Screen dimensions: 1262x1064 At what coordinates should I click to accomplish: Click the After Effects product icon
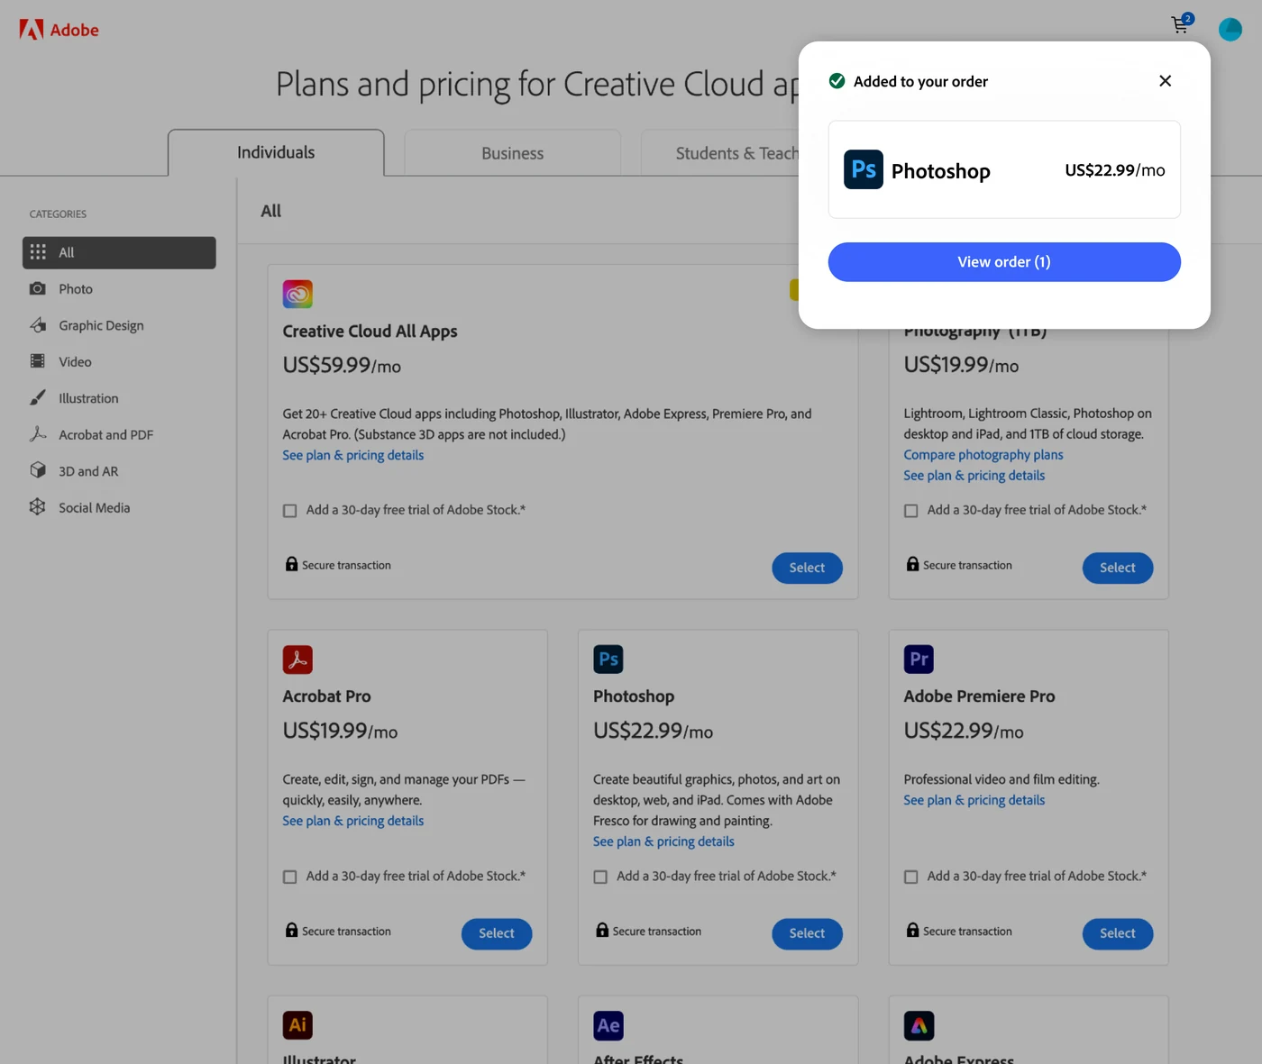(608, 1025)
